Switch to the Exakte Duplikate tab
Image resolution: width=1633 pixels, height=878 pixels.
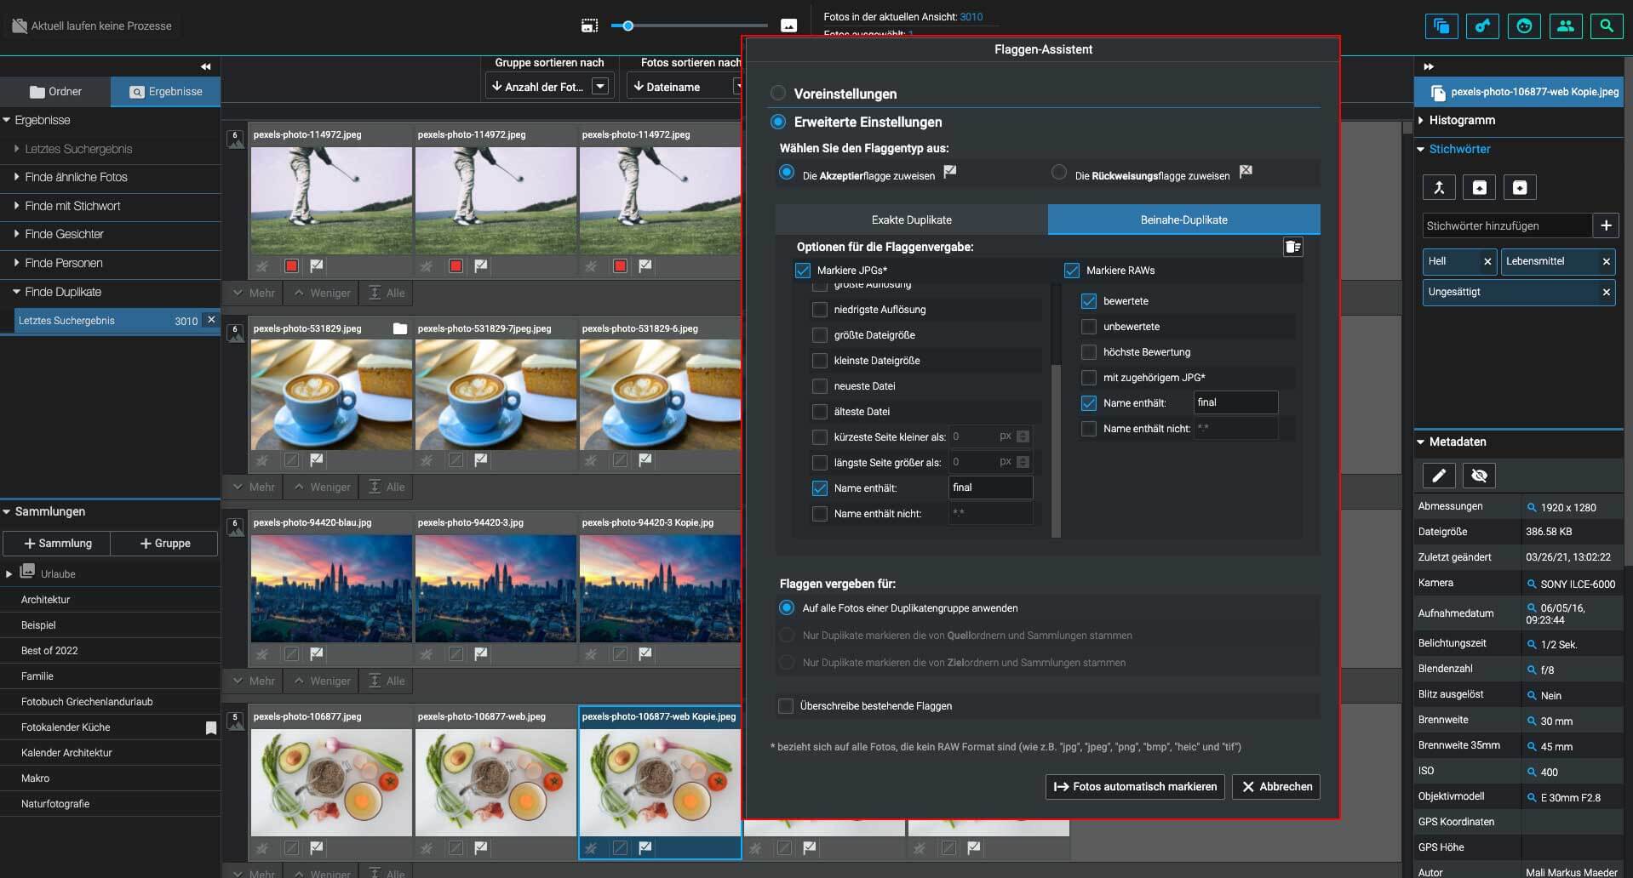point(909,219)
